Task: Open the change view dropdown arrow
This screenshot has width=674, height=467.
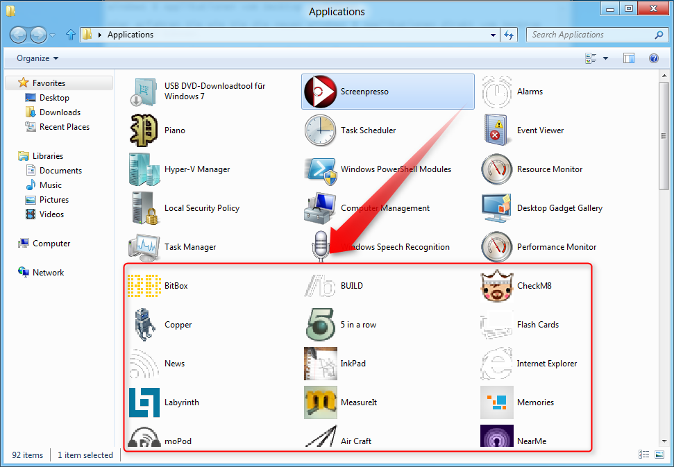Action: (x=603, y=58)
